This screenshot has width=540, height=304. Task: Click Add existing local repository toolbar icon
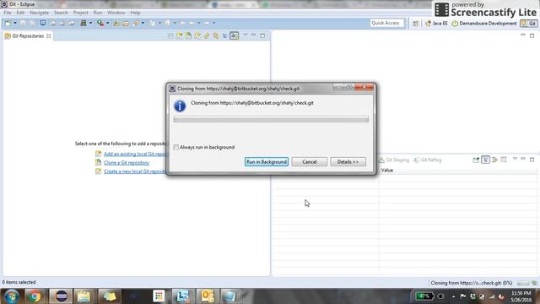(x=180, y=35)
